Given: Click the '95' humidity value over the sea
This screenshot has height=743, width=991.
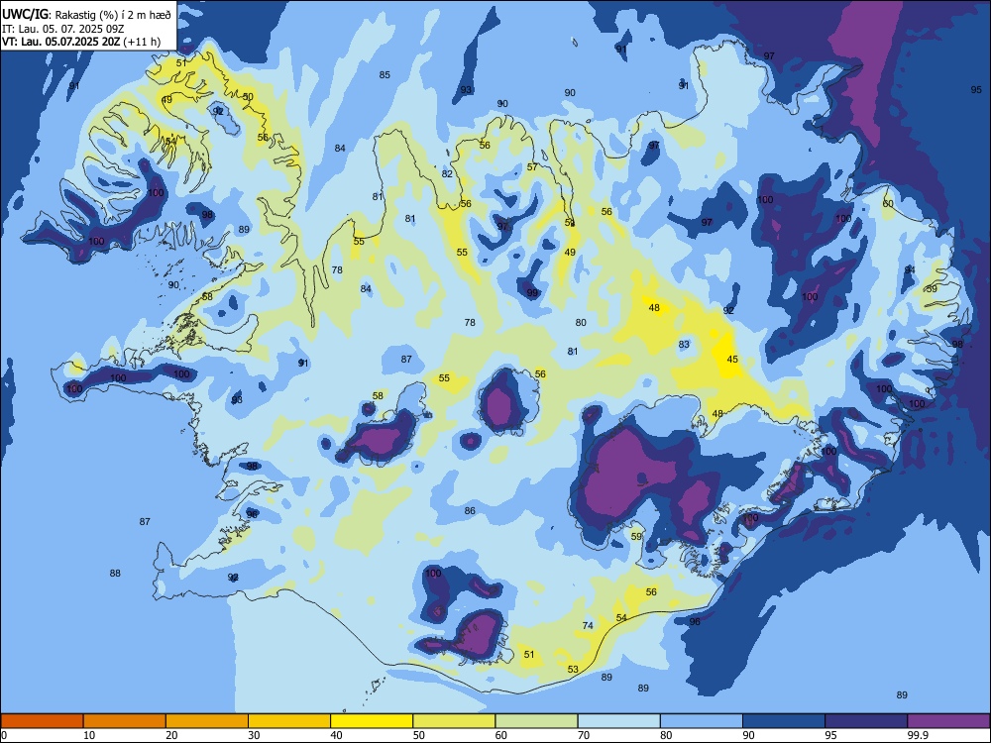Looking at the screenshot, I should (x=976, y=90).
